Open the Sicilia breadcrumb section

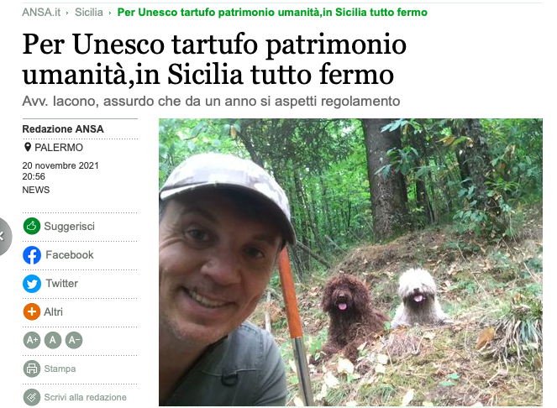[x=89, y=12]
